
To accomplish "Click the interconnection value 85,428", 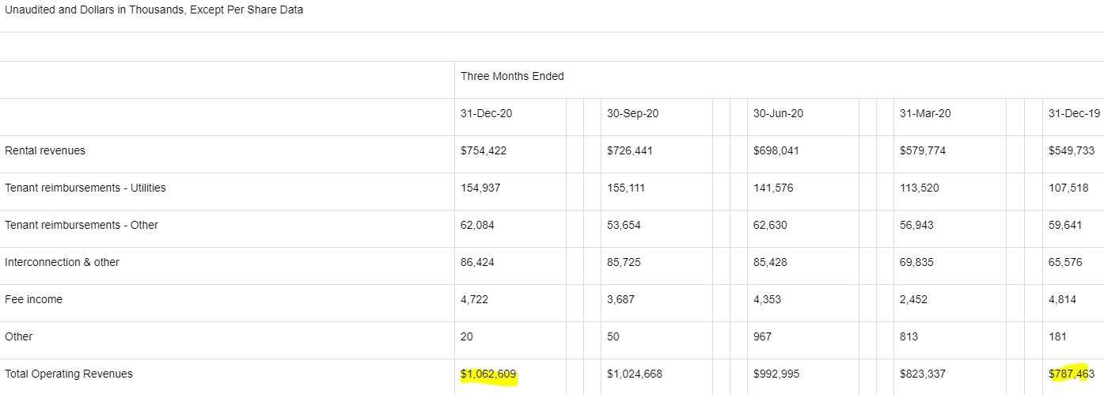I will point(770,262).
